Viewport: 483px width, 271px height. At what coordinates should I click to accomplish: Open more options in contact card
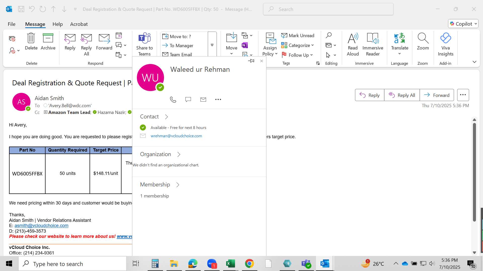(x=218, y=100)
